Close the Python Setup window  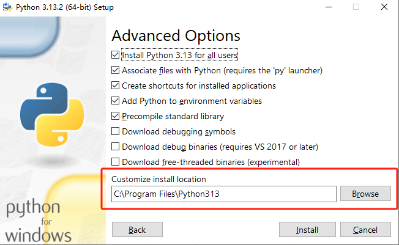coord(384,7)
